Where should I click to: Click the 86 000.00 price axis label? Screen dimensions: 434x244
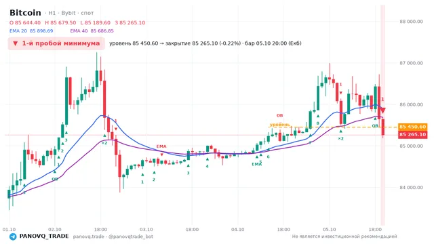click(411, 104)
